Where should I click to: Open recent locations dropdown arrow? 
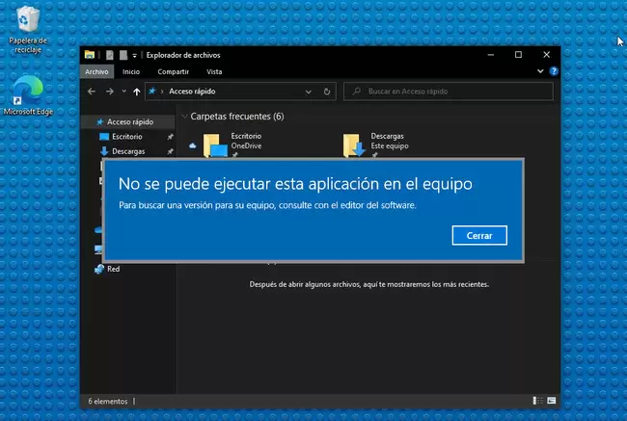(124, 92)
